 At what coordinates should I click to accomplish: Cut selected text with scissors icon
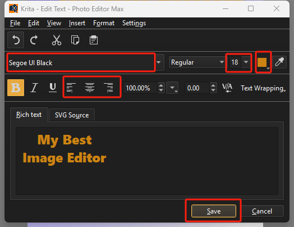point(57,40)
